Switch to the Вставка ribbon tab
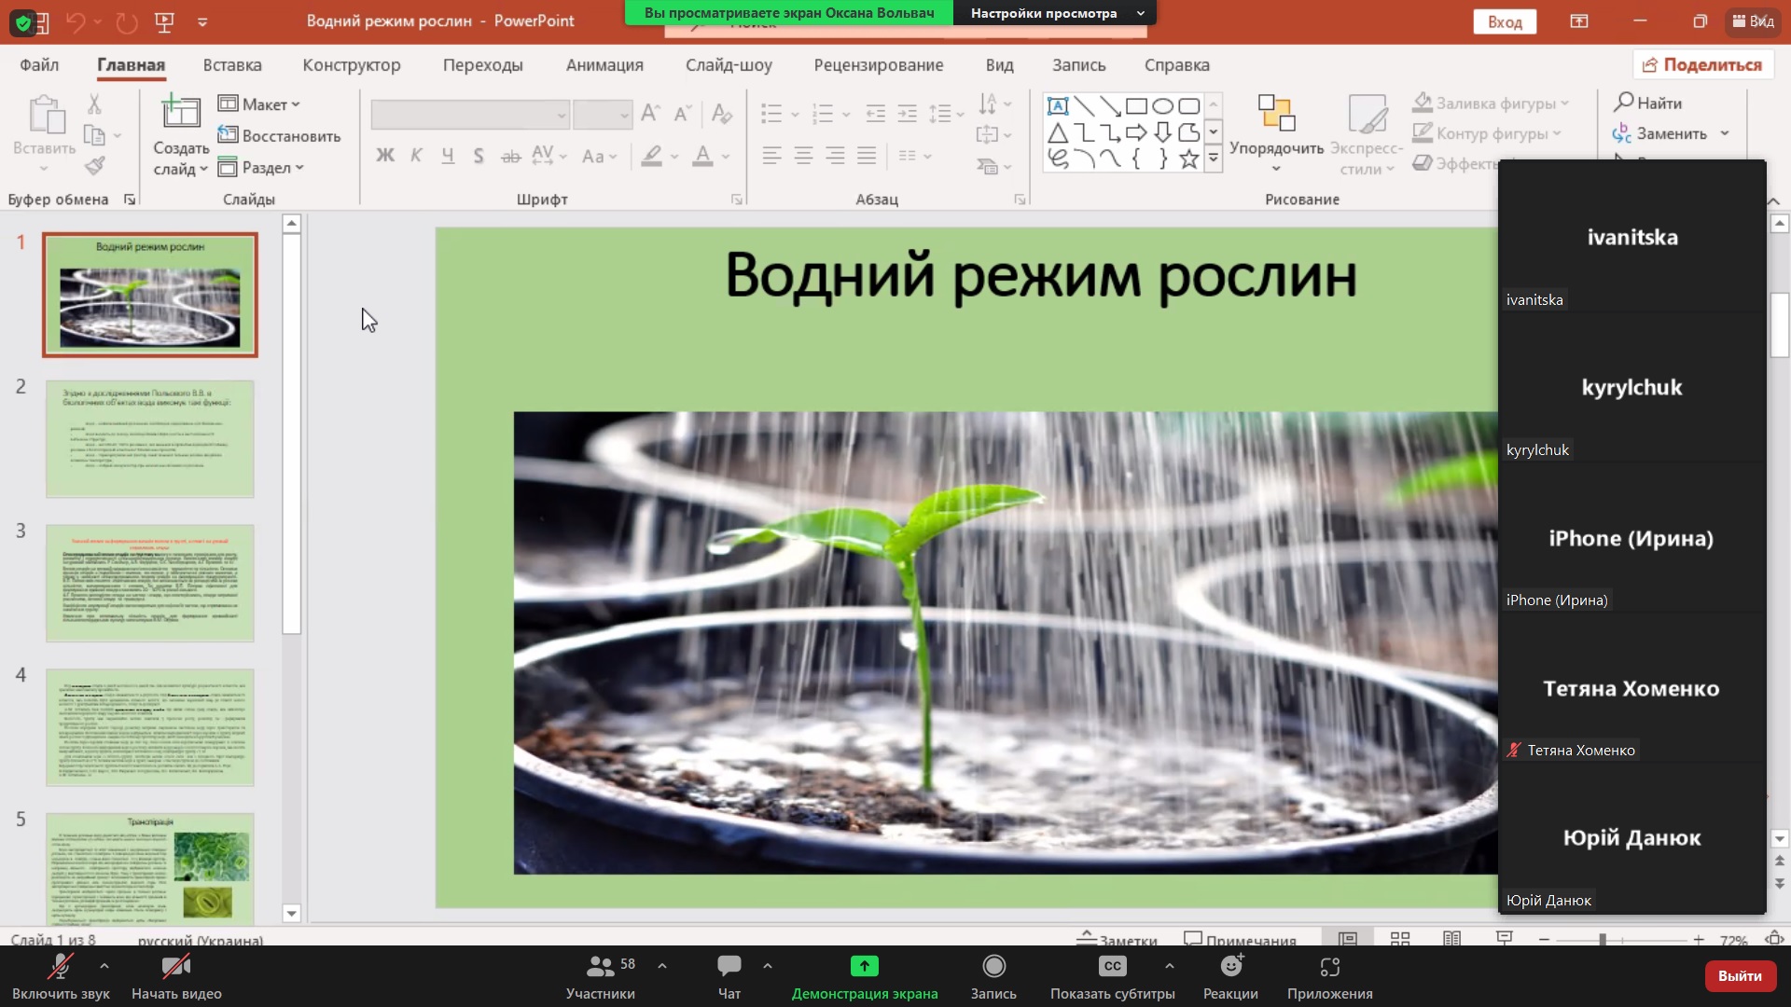 [232, 65]
